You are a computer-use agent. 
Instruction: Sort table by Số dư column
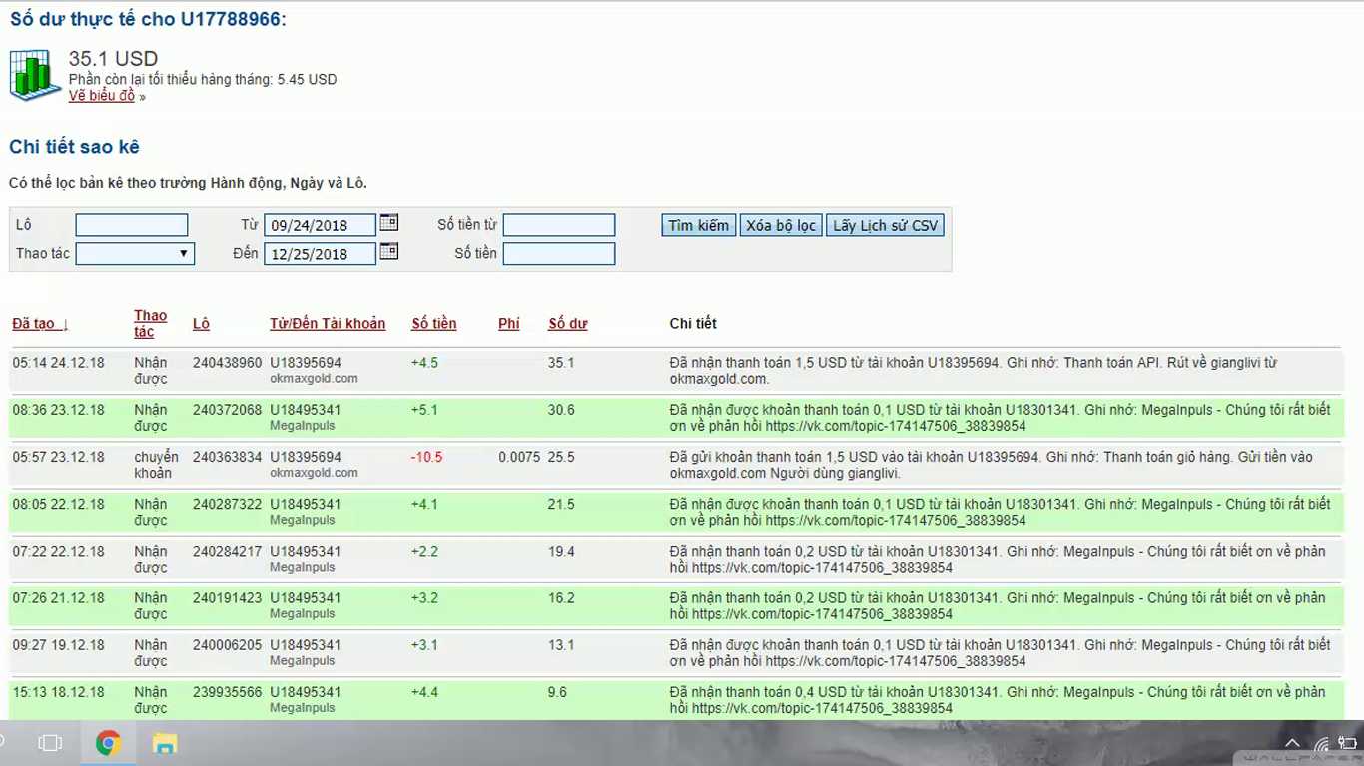coord(567,324)
